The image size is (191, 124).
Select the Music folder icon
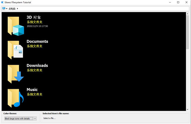click(16, 98)
